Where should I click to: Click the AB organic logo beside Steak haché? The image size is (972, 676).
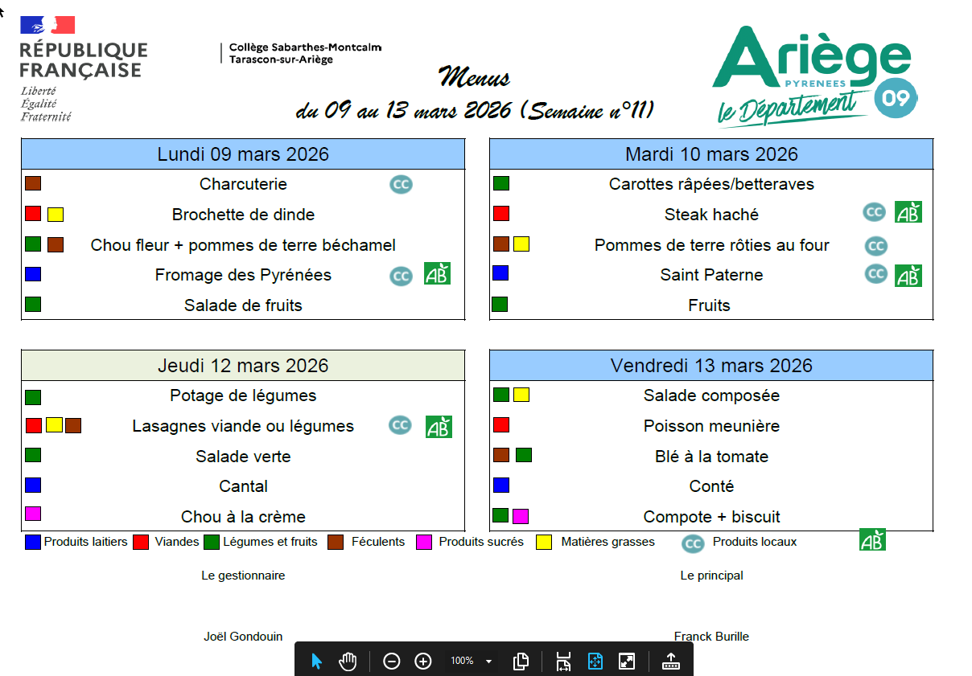pyautogui.click(x=908, y=212)
